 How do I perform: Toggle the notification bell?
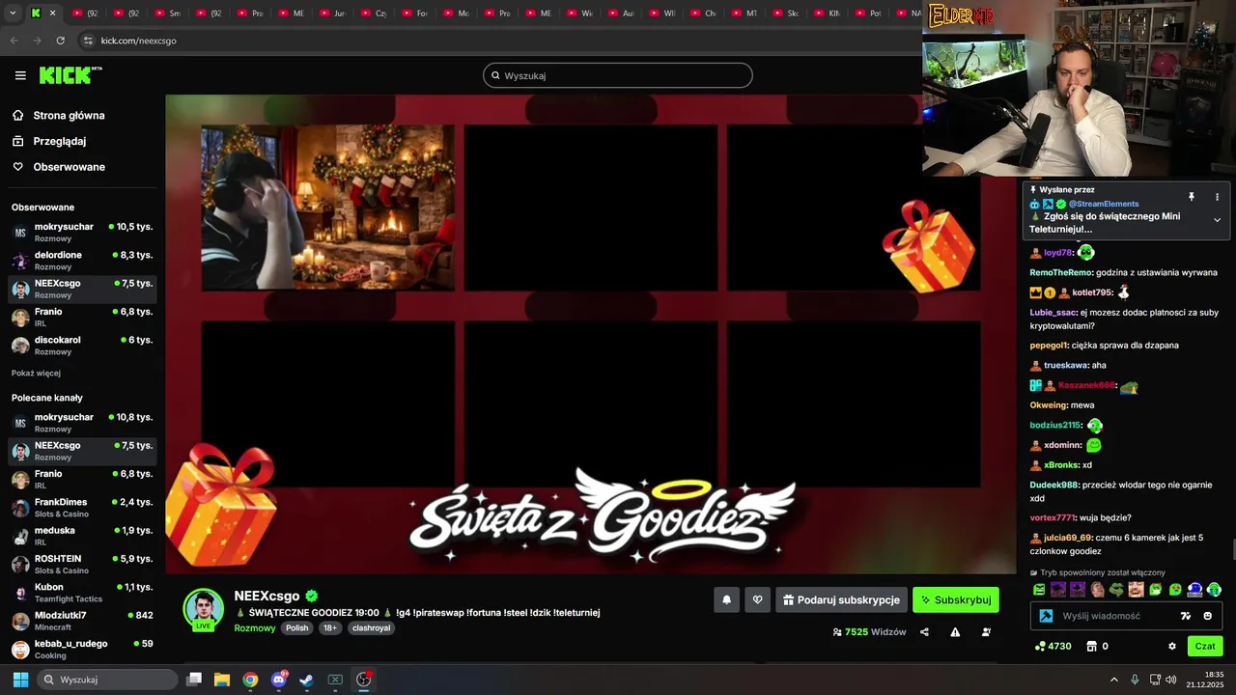click(727, 599)
